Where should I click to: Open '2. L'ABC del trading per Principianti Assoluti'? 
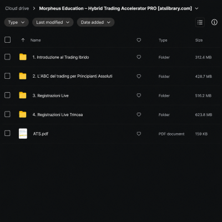[x=72, y=76]
